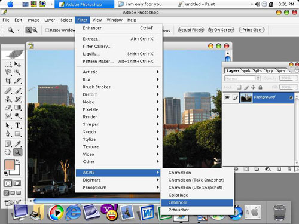Expand the Digimarc submenu
Viewport: 299px width, 224px height.
click(x=118, y=180)
